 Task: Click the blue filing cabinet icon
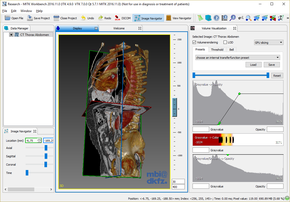208,18
